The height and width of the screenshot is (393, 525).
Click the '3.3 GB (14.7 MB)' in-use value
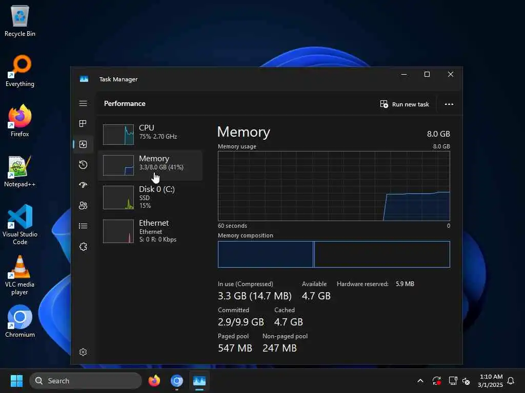[254, 296]
